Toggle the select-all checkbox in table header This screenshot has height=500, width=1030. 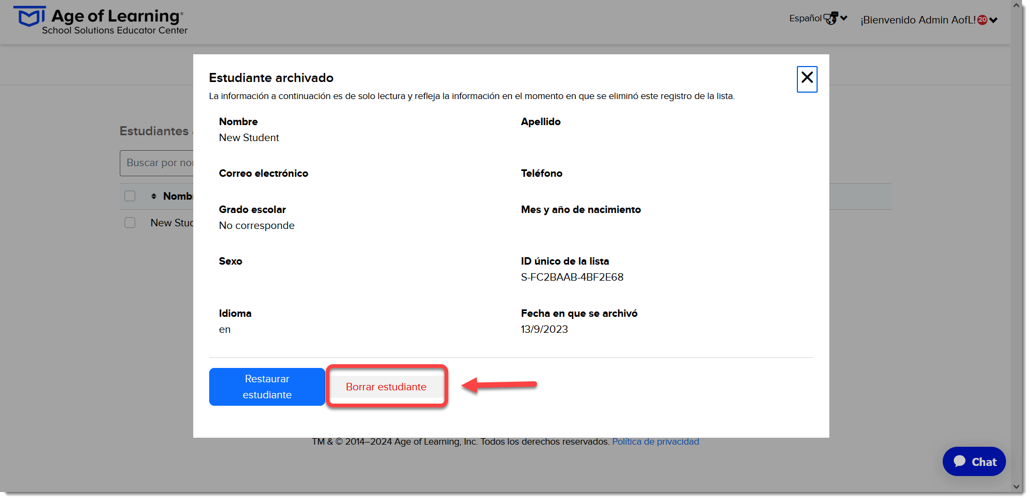point(130,196)
